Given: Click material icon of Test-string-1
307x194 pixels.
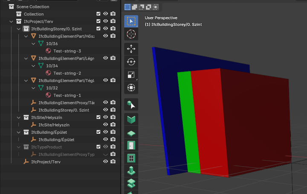Looking at the screenshot, I should 48,95.
